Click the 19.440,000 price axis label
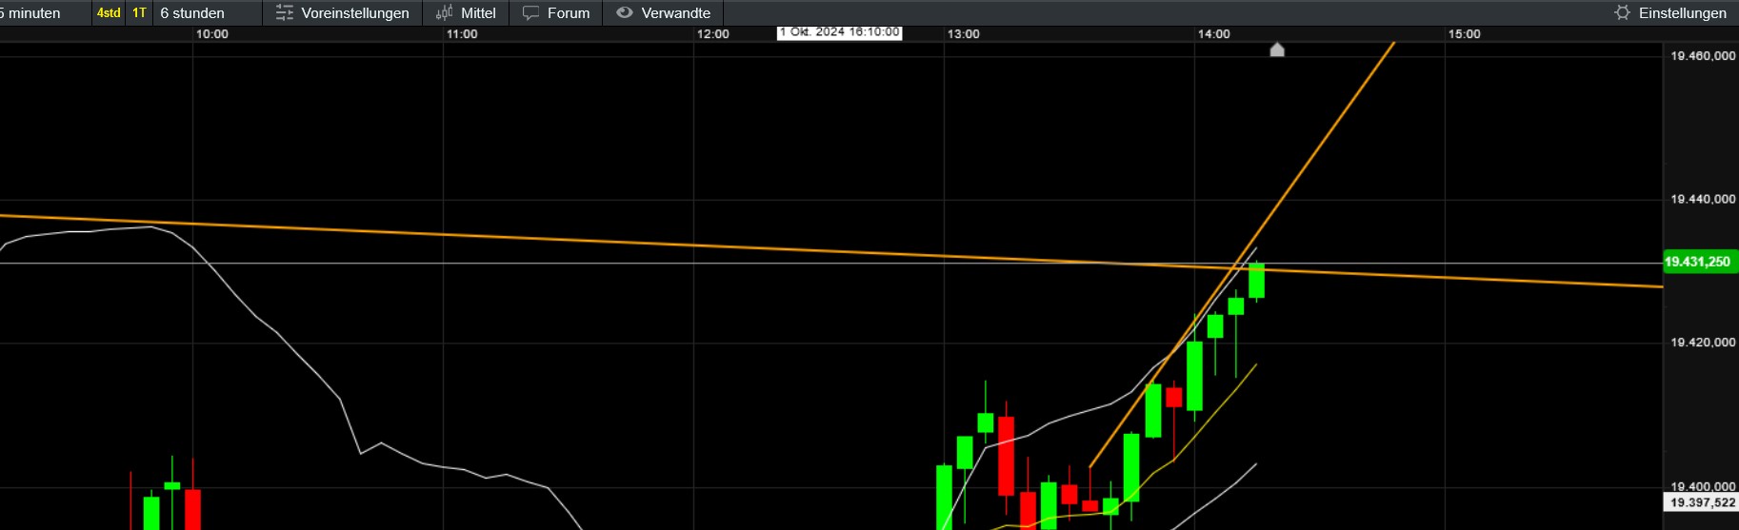This screenshot has height=530, width=1739. (x=1703, y=199)
